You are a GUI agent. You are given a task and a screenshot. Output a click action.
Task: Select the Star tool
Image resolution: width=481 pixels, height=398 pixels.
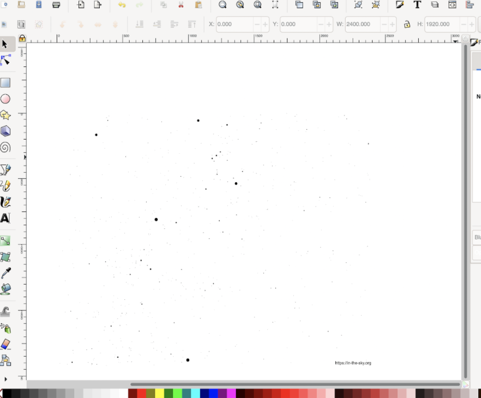pyautogui.click(x=7, y=115)
